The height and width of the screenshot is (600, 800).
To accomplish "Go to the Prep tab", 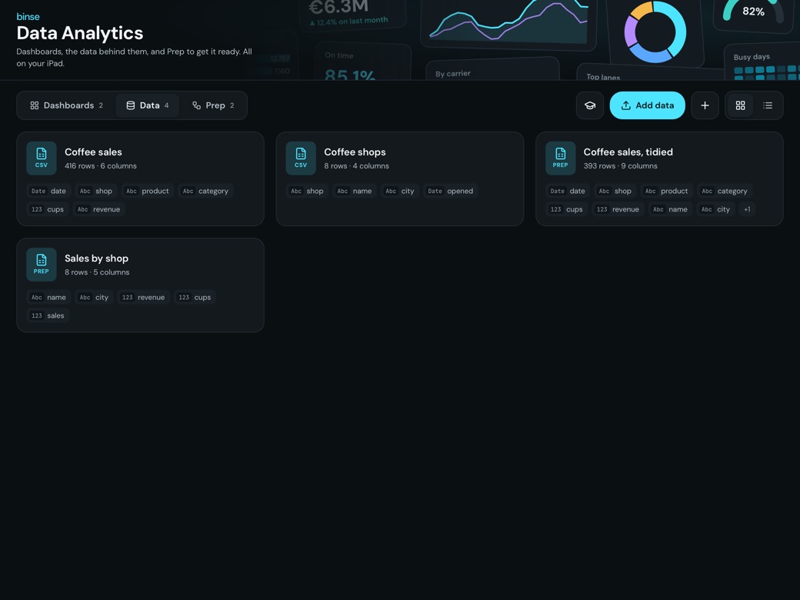I will 213,105.
